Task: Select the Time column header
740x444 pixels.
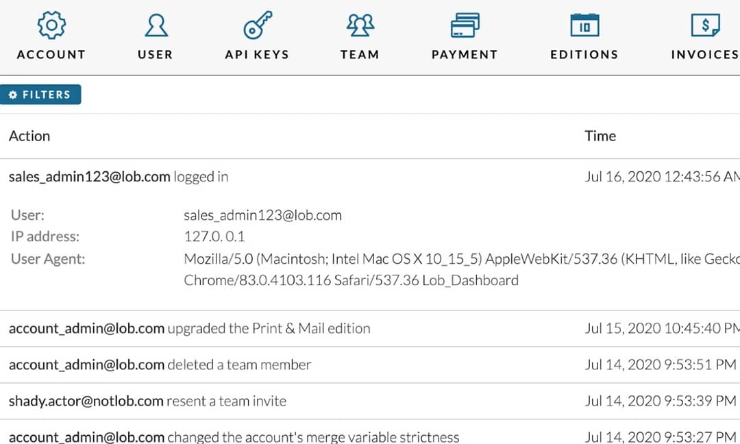Action: click(600, 136)
